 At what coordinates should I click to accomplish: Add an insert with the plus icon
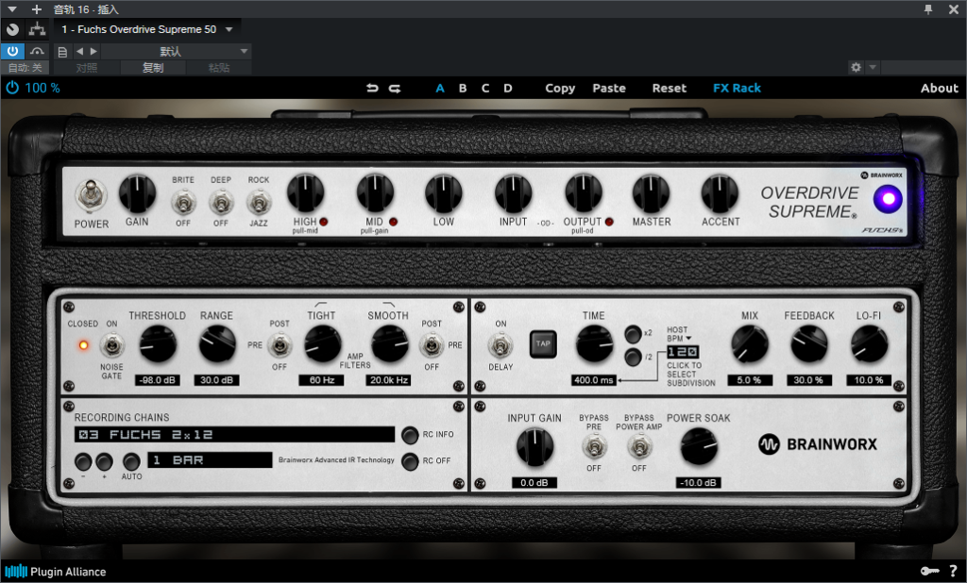click(x=37, y=9)
